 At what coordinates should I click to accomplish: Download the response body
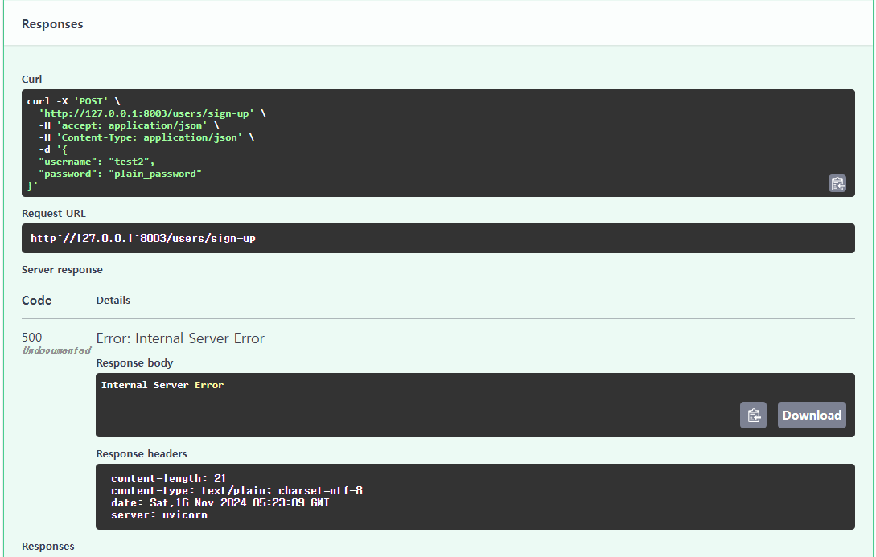click(812, 416)
